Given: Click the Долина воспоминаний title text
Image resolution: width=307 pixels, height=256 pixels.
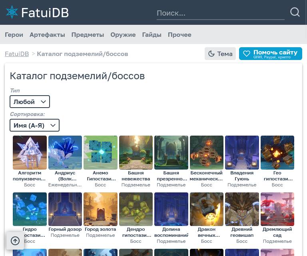Looking at the screenshot, I should click(x=171, y=232).
